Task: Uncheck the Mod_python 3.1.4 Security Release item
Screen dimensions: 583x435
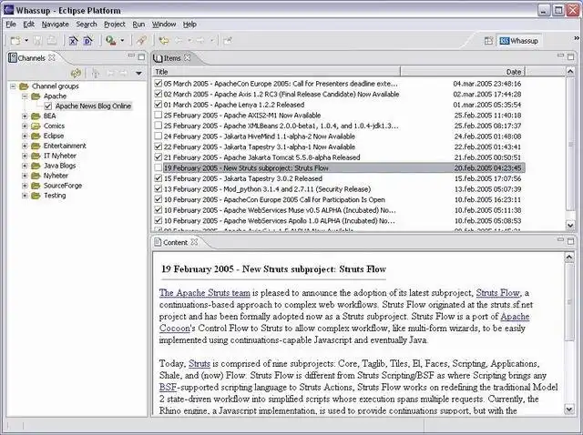Action: (x=158, y=189)
